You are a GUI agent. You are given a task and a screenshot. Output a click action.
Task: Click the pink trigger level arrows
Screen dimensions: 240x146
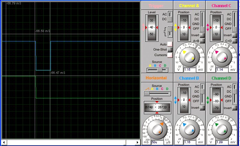click(143, 27)
